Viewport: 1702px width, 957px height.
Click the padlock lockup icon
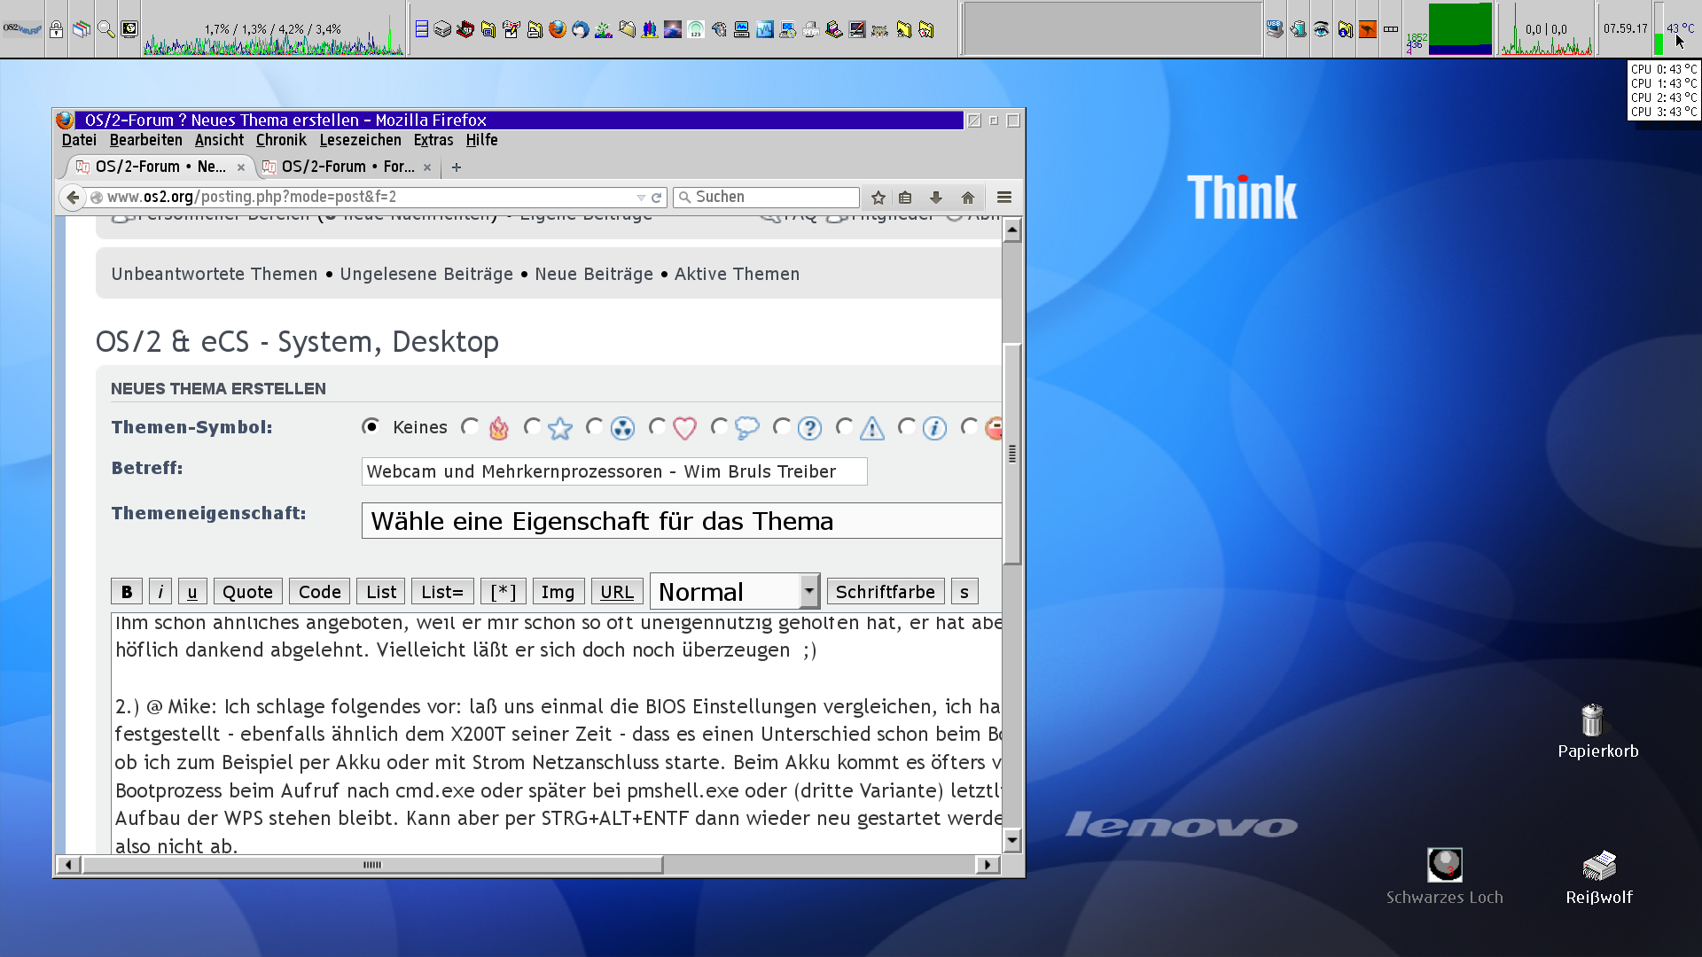pyautogui.click(x=57, y=29)
